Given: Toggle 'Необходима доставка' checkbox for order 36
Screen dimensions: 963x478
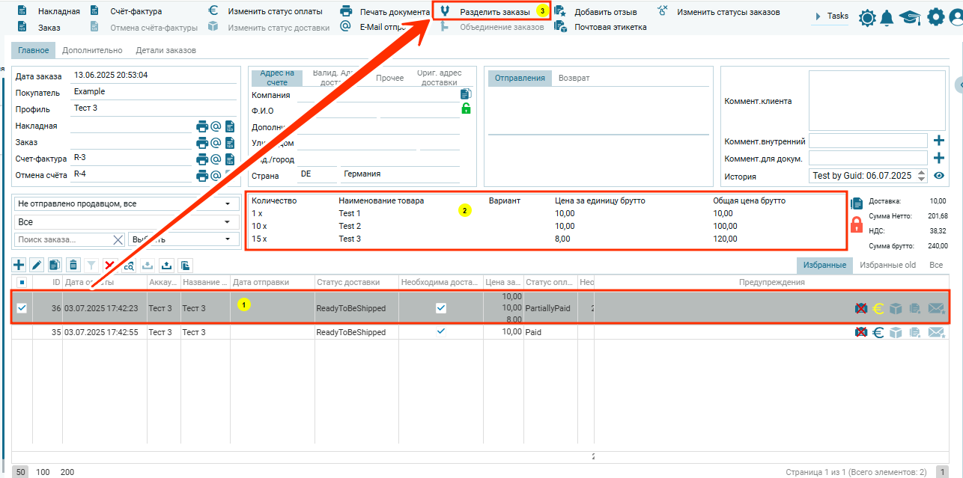Looking at the screenshot, I should point(441,307).
